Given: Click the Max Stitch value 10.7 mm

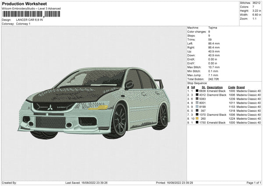Looking at the screenshot, I should pos(214,67).
